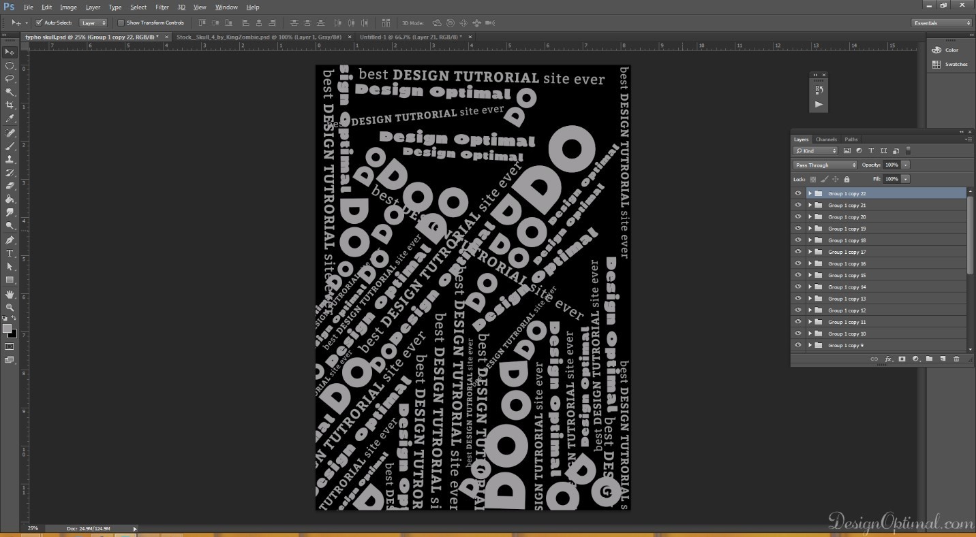Select the Brush tool

[x=10, y=146]
